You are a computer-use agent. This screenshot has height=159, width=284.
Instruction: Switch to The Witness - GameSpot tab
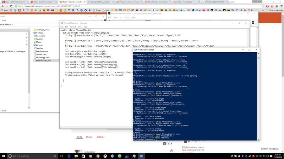pos(157,2)
